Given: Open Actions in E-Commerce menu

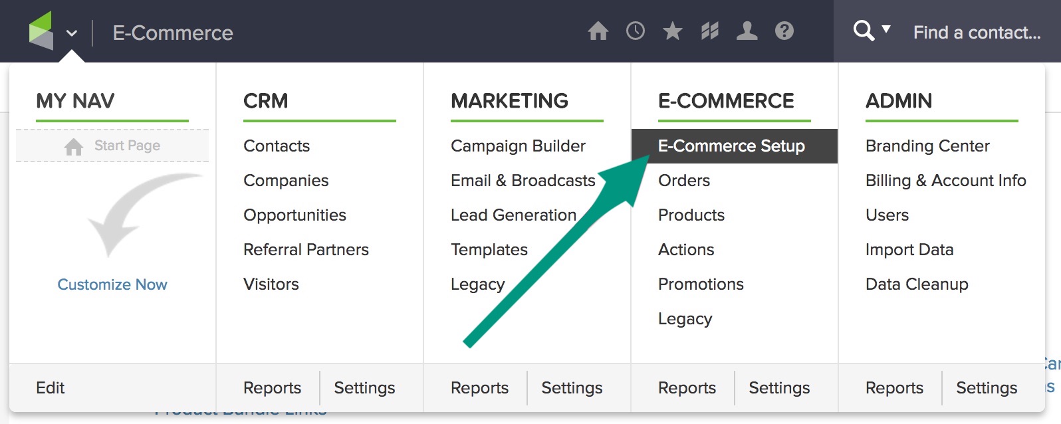Looking at the screenshot, I should tap(686, 249).
